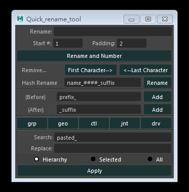Click the Search field containing pasted_

click(112, 137)
